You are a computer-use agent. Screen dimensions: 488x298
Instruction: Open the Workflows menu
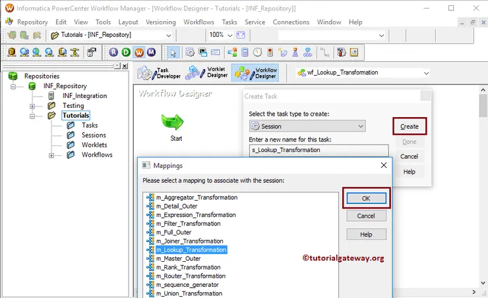pyautogui.click(x=198, y=22)
